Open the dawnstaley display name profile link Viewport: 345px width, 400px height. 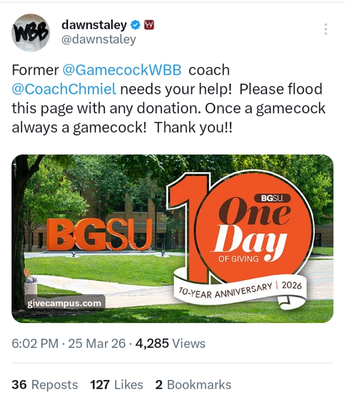pos(94,25)
